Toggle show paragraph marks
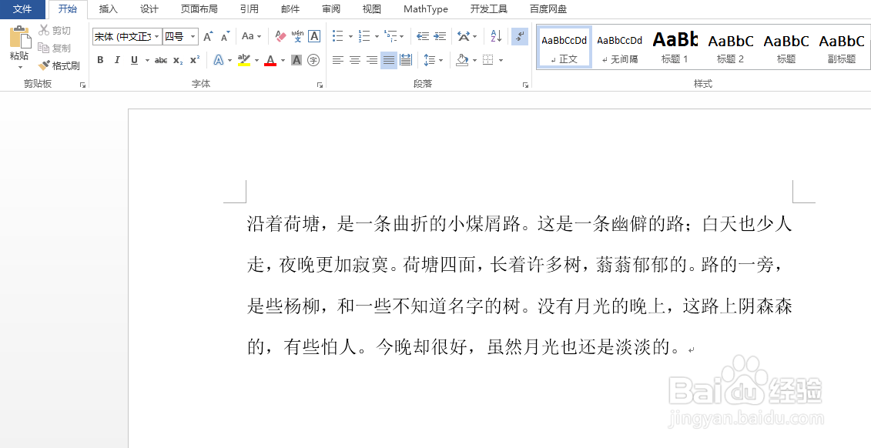This screenshot has width=871, height=448. (x=519, y=35)
